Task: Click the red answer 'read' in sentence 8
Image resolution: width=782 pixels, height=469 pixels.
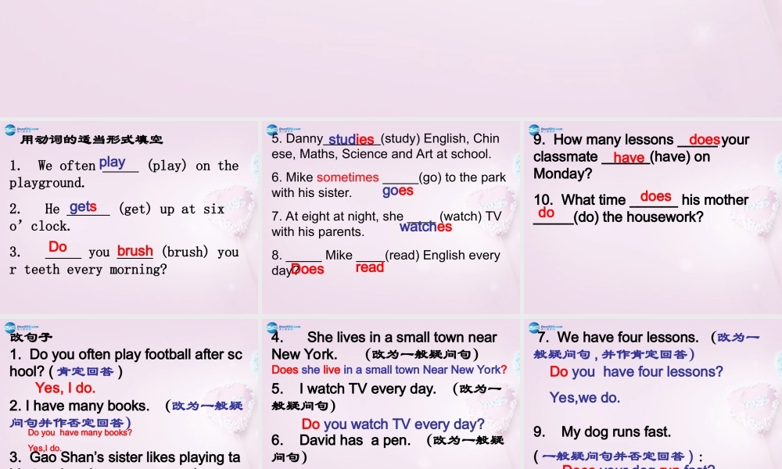Action: tap(370, 267)
